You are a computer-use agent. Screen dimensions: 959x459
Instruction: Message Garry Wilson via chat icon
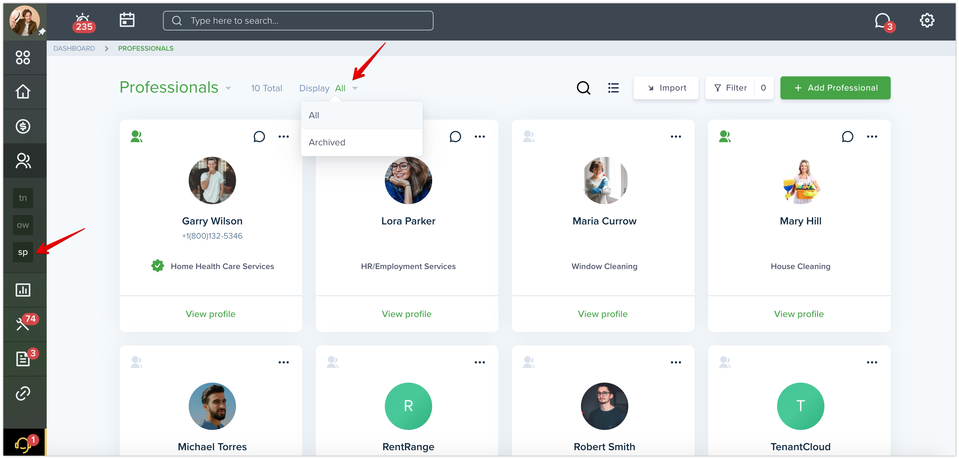[259, 137]
